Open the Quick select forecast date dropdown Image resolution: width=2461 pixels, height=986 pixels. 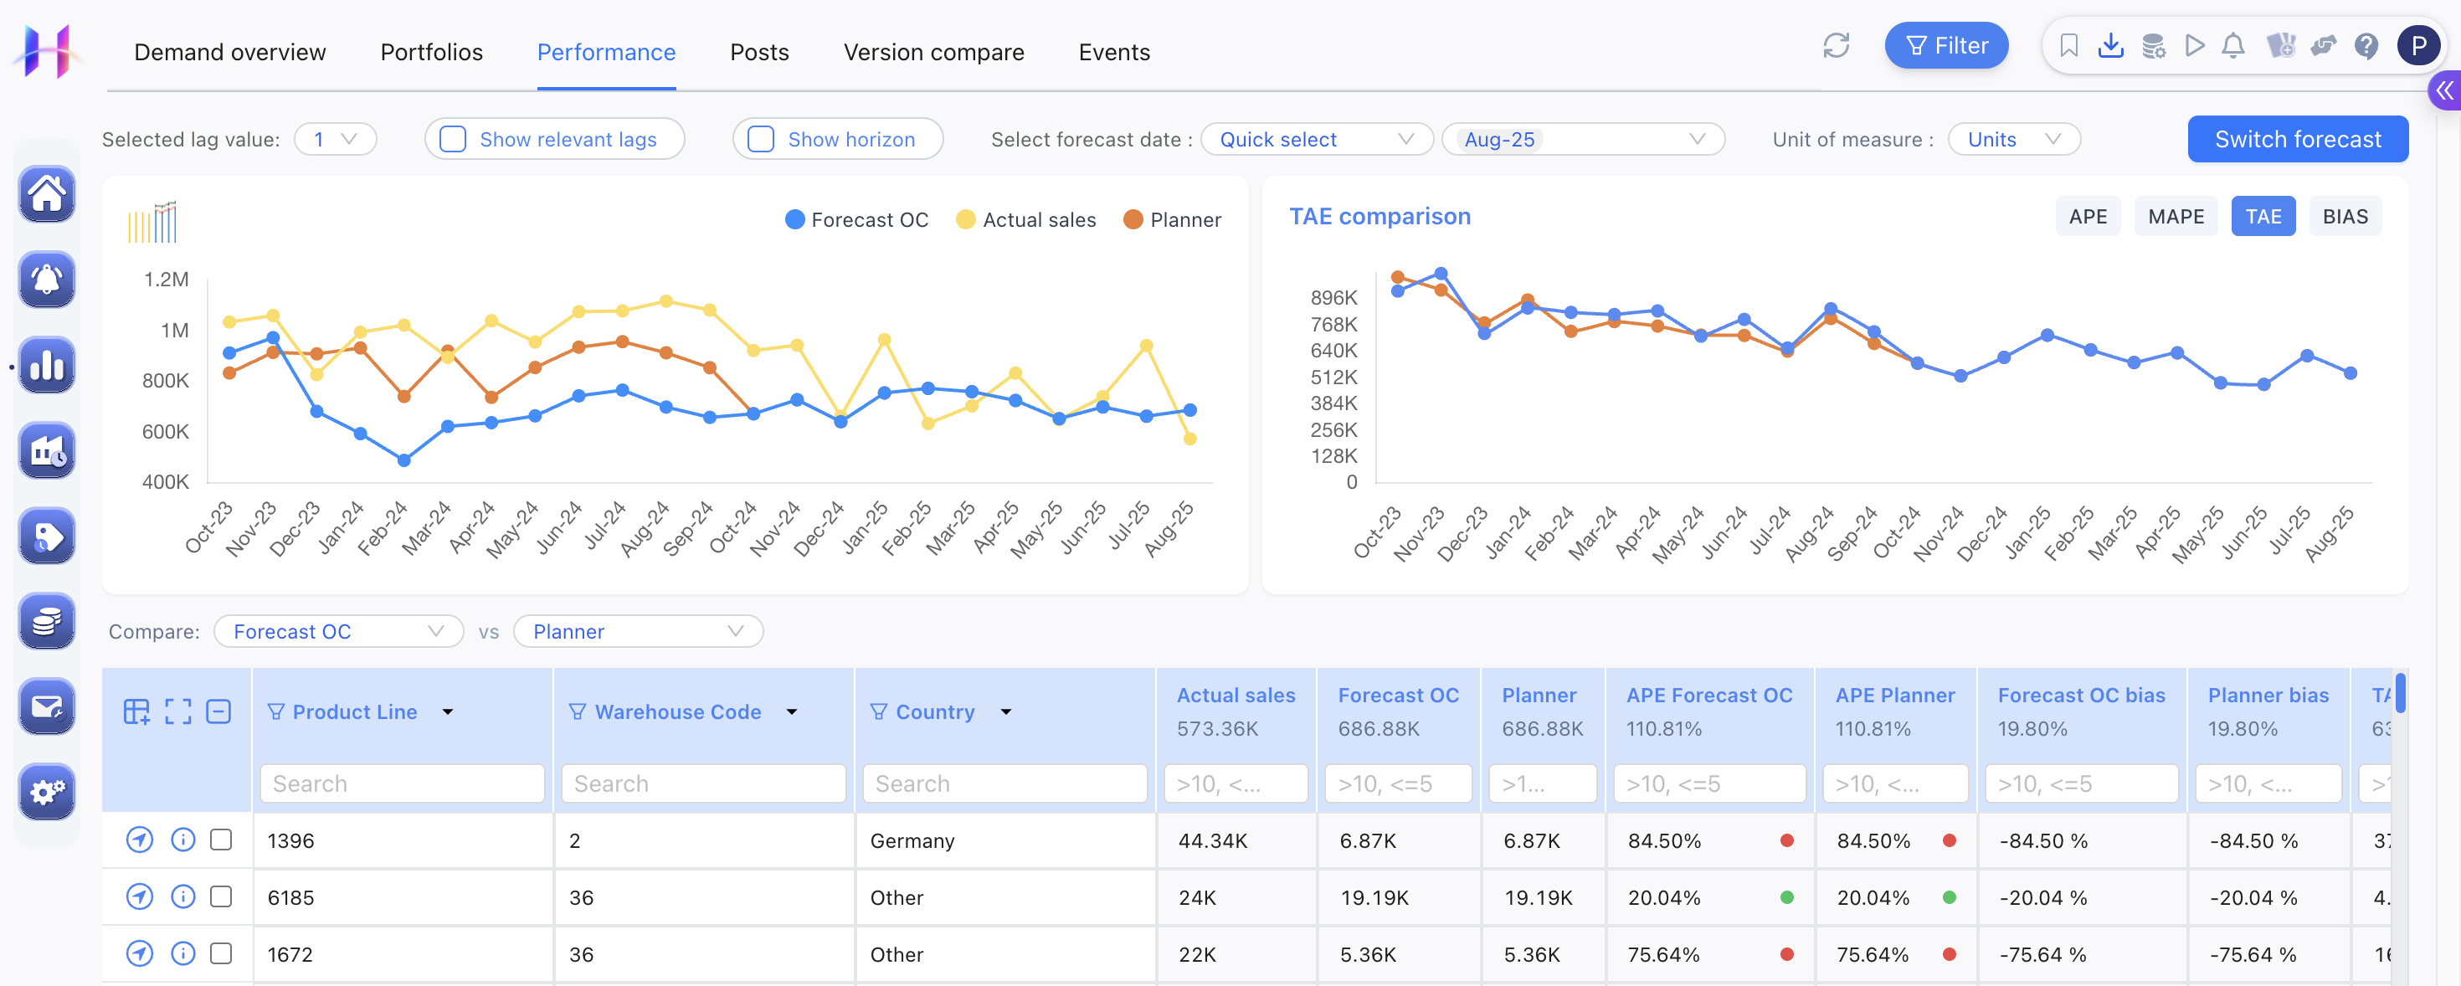point(1317,140)
